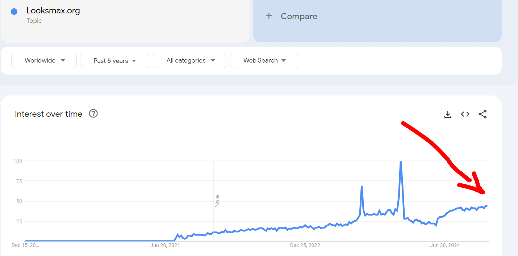Expand the Web Search type dropdown

click(x=264, y=60)
